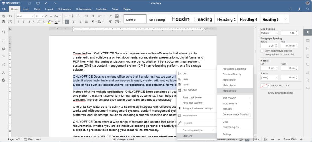Toggle paragraph settings panel in right sidebar

(x=308, y=32)
